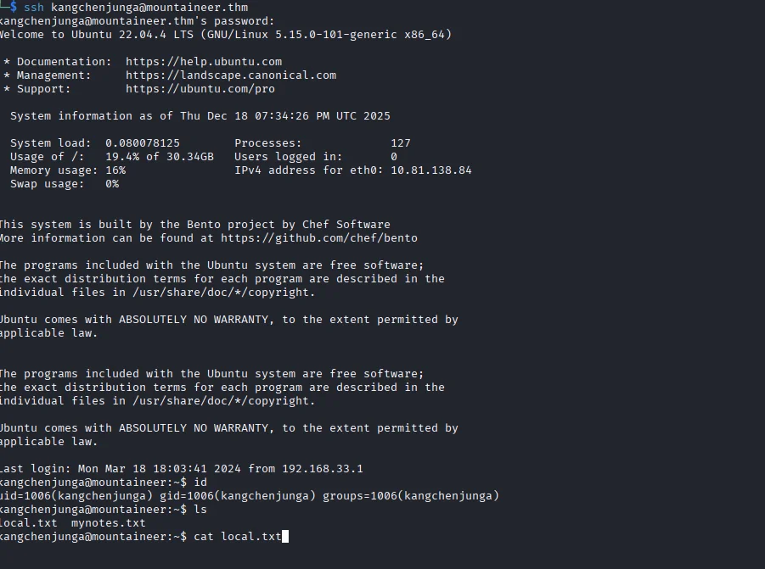
Task: Click the Welcome to Ubuntu 22.04.4 LTS banner
Action: pyautogui.click(x=224, y=35)
